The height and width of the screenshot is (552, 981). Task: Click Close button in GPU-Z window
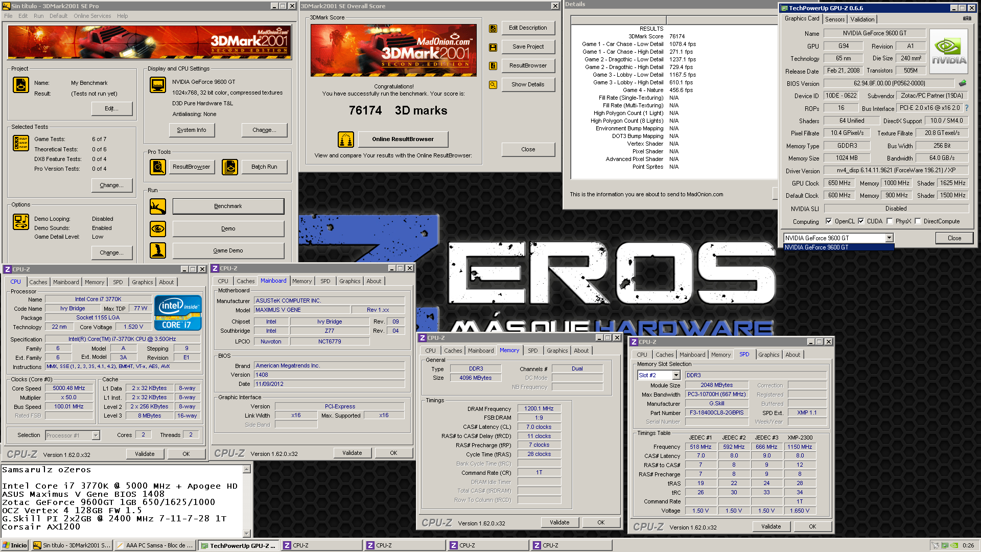click(x=954, y=238)
